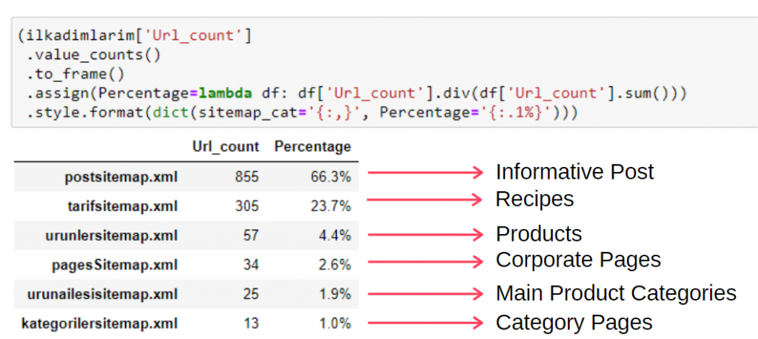Screen dimensions: 758x339
Task: Click inside the code cell on .value_counts()
Action: point(93,55)
